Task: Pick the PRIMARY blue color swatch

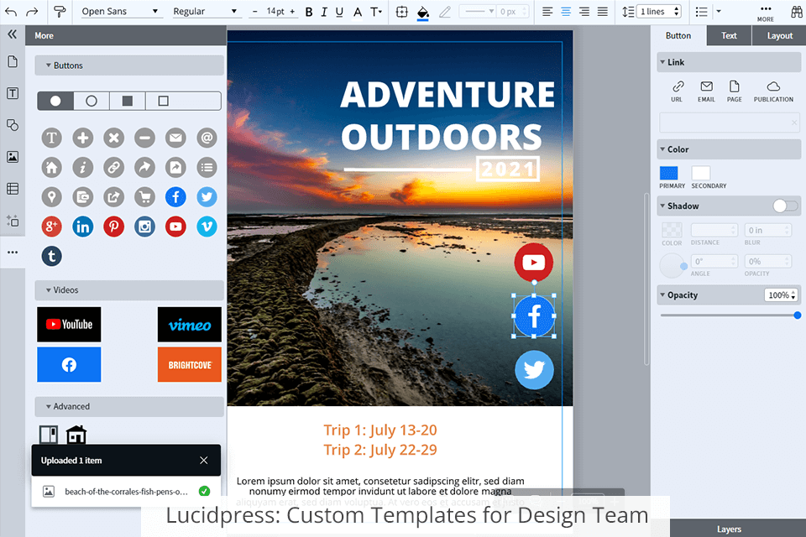Action: pyautogui.click(x=669, y=173)
